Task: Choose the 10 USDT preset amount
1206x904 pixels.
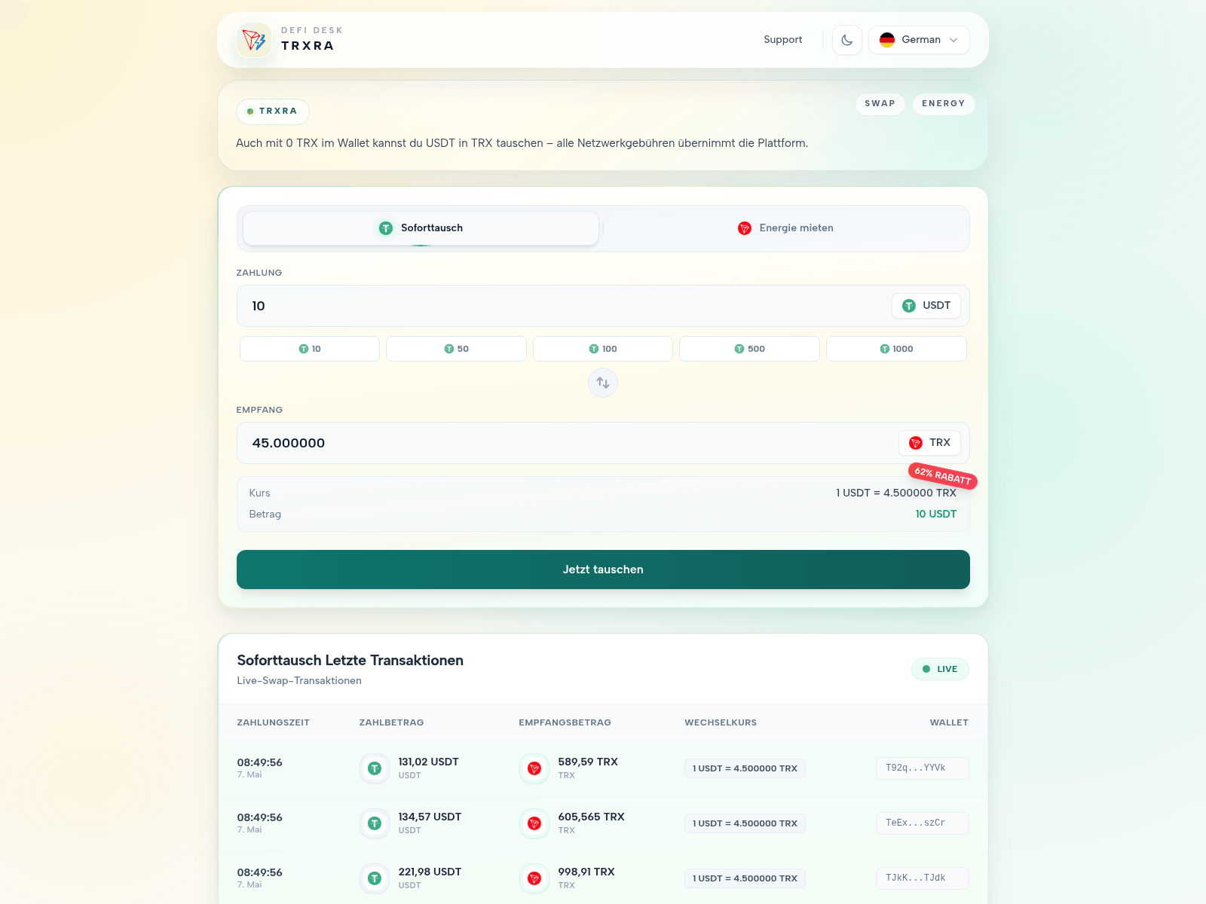Action: click(310, 349)
